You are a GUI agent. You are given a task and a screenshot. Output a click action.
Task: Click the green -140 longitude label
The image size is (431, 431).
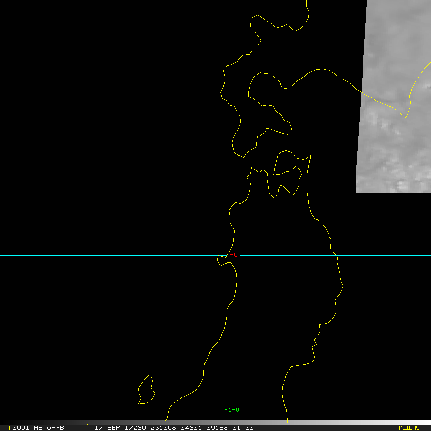click(x=232, y=410)
